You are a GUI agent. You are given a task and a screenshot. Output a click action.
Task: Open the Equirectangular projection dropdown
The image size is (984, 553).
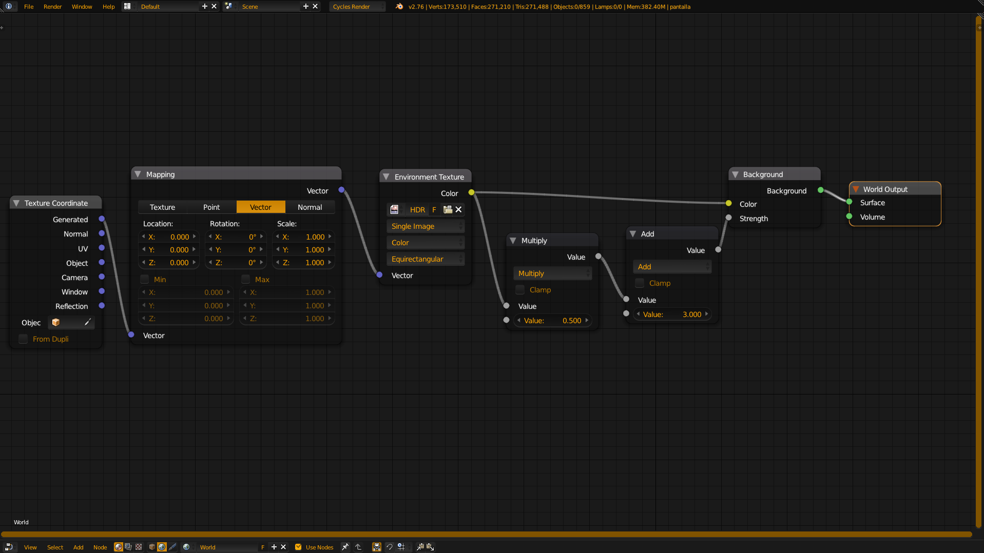pos(426,259)
